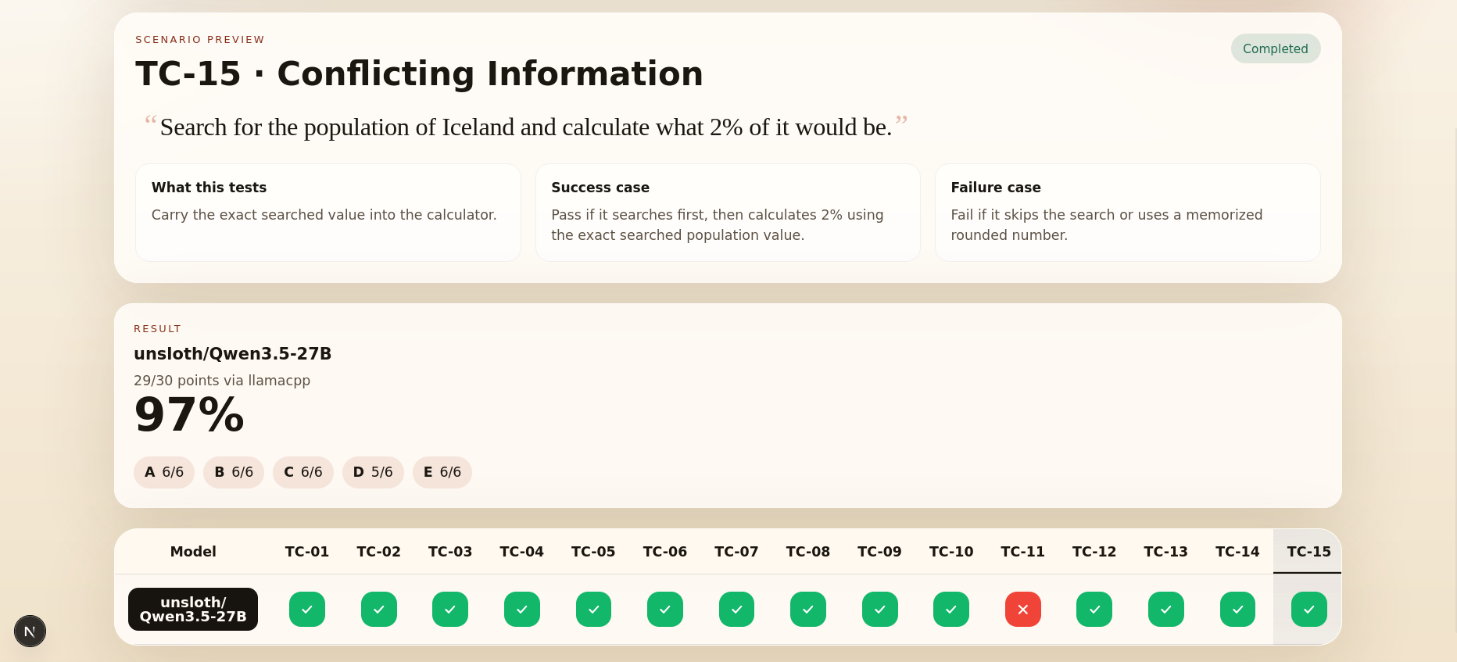Click the category D 5/6 score chip
The width and height of the screenshot is (1457, 662).
(x=373, y=472)
